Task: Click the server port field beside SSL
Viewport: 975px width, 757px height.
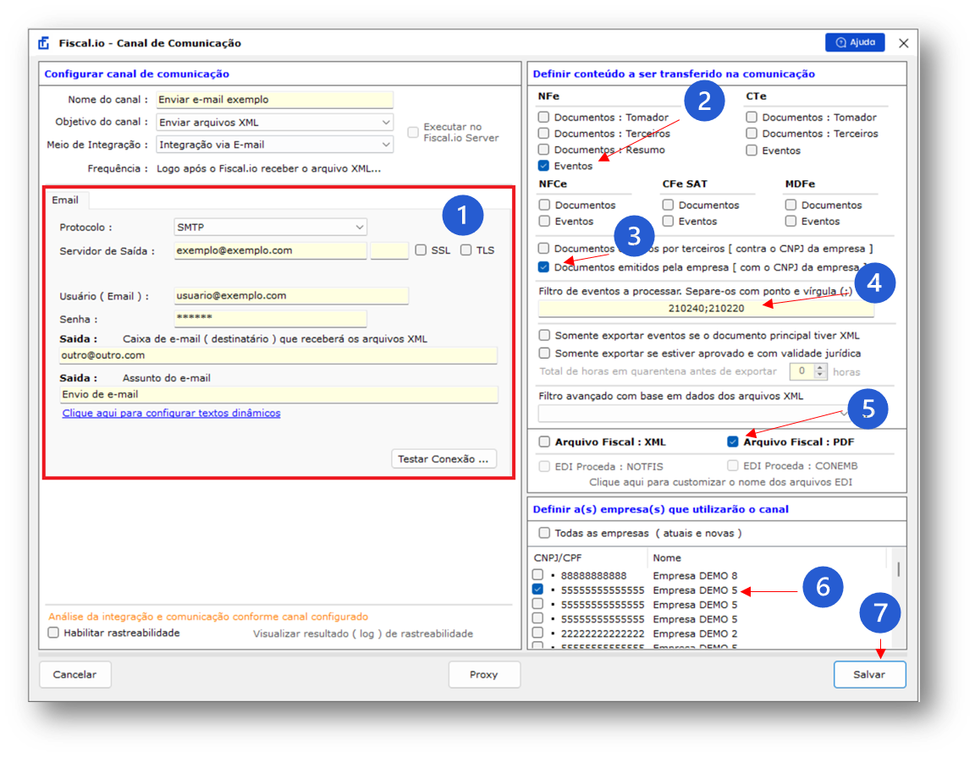Action: pos(389,250)
